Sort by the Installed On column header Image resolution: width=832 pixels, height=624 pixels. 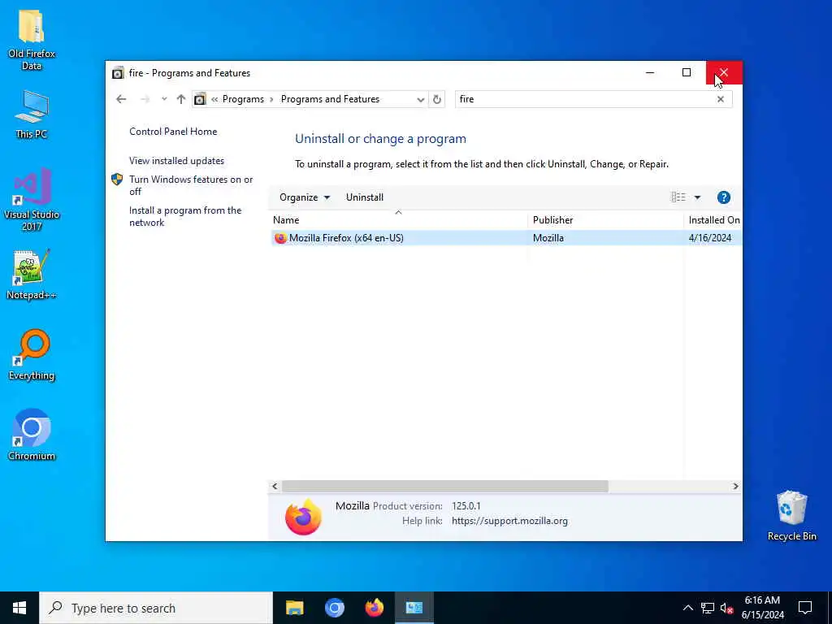713,219
